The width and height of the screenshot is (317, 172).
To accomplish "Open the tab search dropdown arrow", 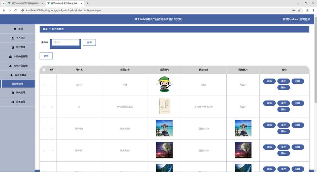I will [x=3, y=3].
